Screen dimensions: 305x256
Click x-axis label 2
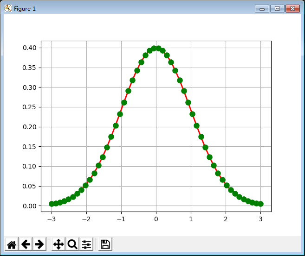pos(226,219)
